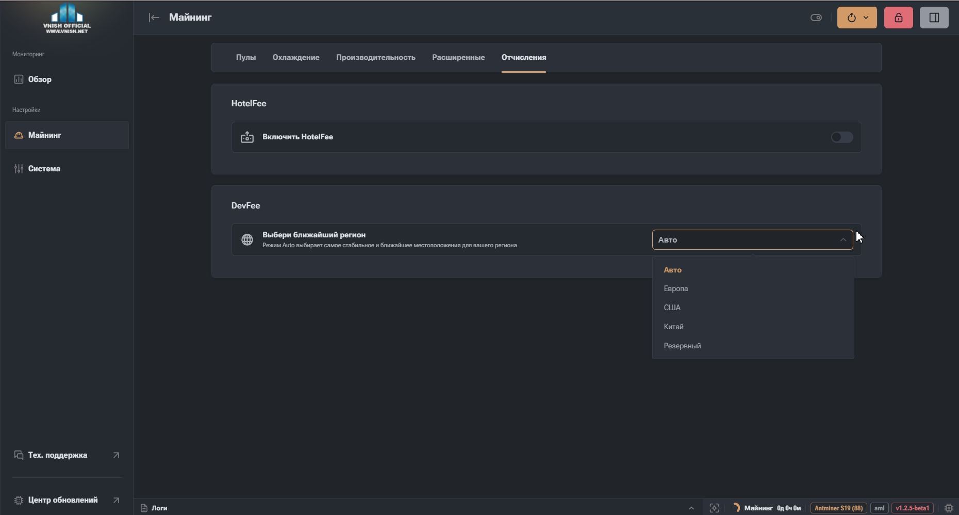This screenshot has height=515, width=959.
Task: Choose Авто from the region list
Action: [753, 270]
